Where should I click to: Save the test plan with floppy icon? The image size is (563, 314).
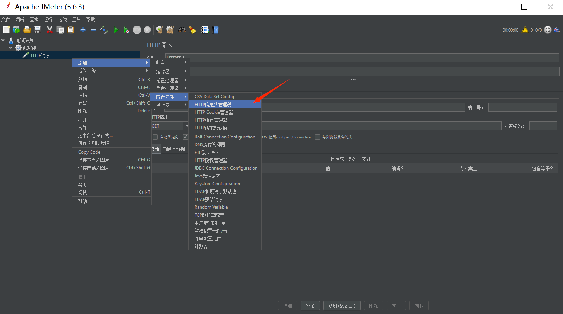coord(37,30)
